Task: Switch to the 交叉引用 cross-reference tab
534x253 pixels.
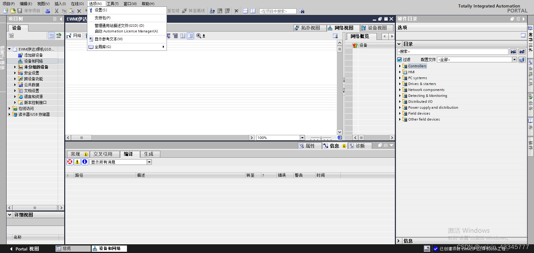Action: pos(105,154)
